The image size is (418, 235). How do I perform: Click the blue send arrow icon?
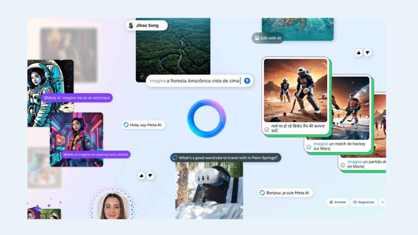(x=247, y=81)
